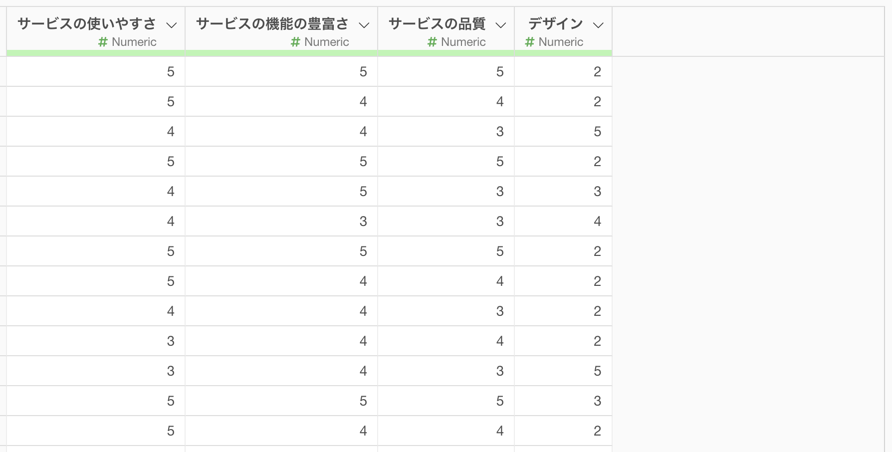Select sixth row サービスの機能の豊富さ cell showing 3
The width and height of the screenshot is (892, 452).
pos(281,221)
